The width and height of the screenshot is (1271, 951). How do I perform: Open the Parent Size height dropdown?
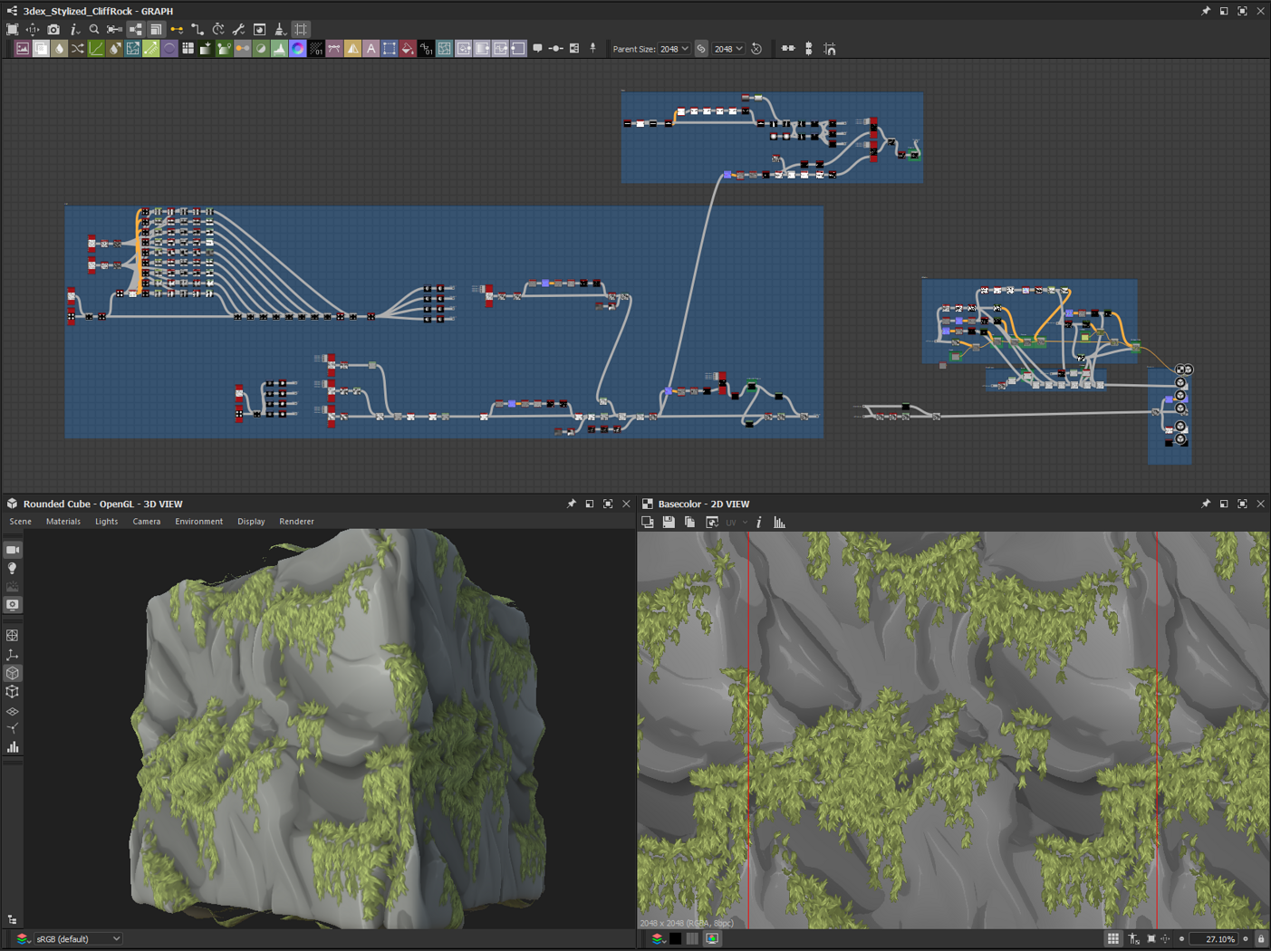tap(728, 49)
